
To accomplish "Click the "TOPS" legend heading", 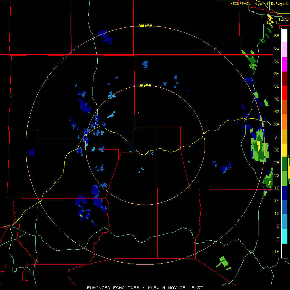I will pyautogui.click(x=283, y=19).
